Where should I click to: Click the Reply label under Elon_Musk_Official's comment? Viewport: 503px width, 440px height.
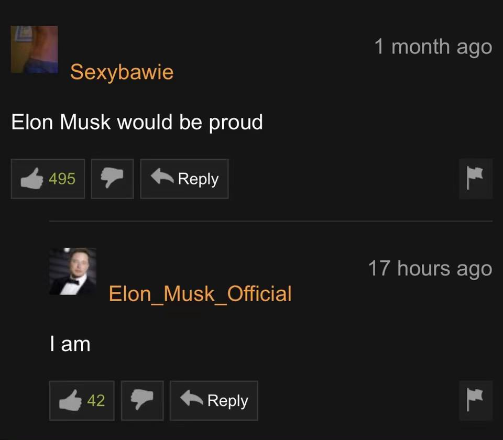point(228,401)
